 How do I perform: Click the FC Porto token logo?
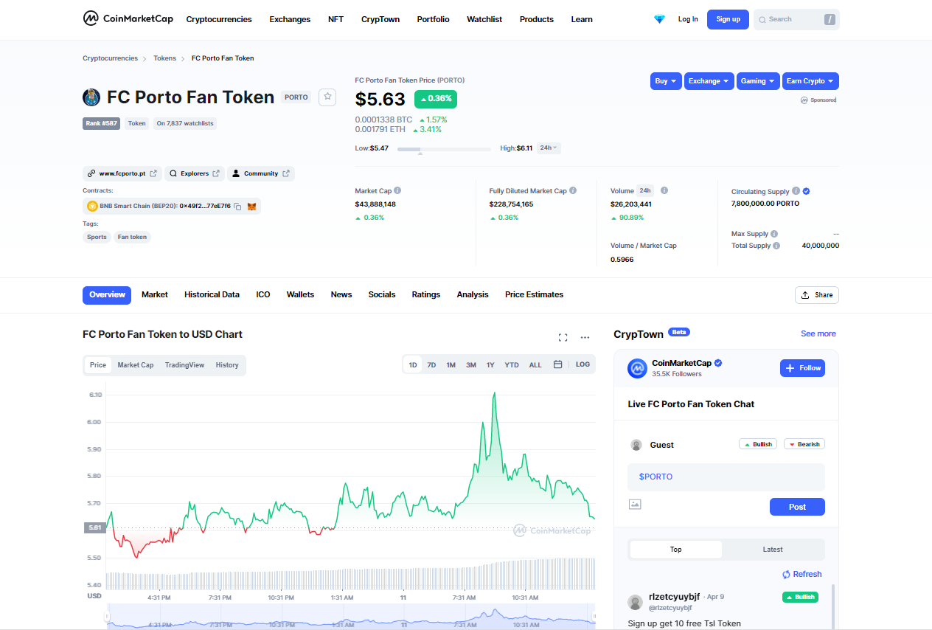coord(91,97)
